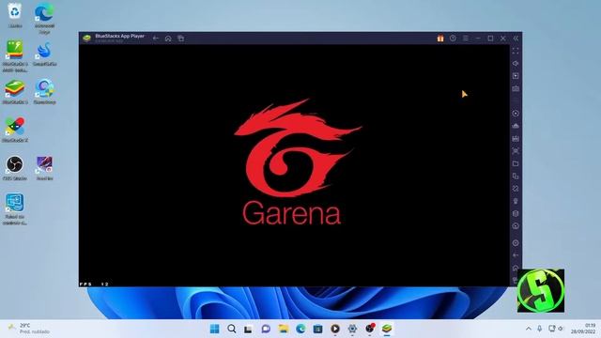601x338 pixels.
Task: Select OBS Studio desktop shortcut
Action: (15, 168)
